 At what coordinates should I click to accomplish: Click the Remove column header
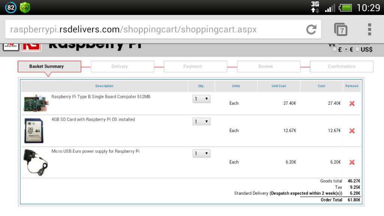(352, 86)
